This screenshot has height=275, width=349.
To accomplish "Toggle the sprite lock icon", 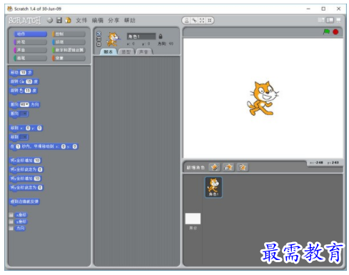I will [x=161, y=36].
